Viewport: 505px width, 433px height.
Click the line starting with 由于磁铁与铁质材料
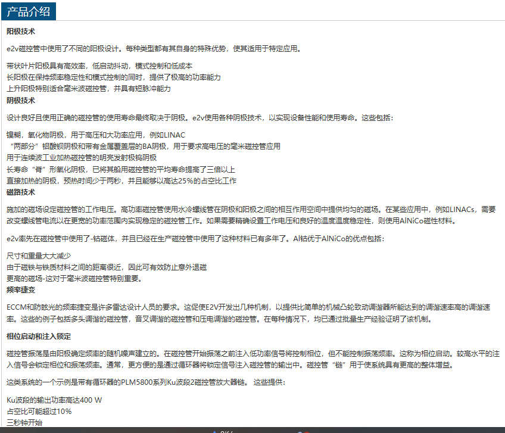coord(107,267)
